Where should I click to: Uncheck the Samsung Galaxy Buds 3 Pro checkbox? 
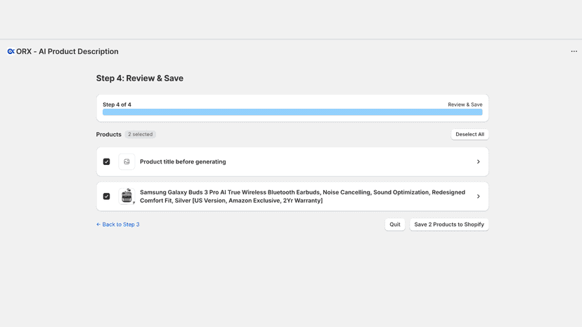(x=107, y=196)
